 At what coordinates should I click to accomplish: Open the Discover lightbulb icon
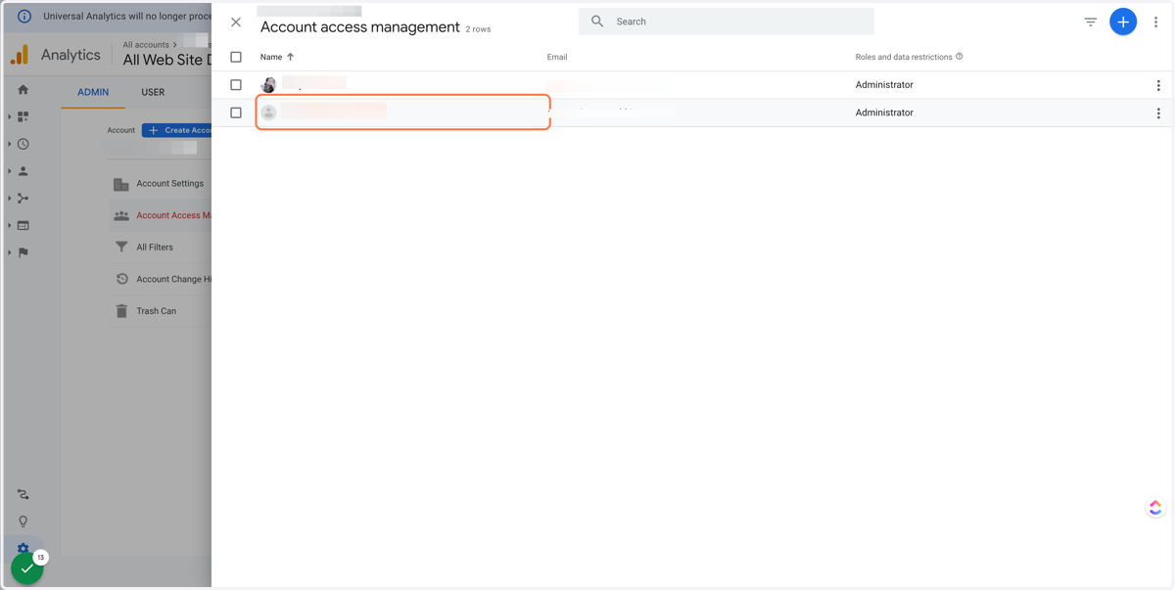23,522
